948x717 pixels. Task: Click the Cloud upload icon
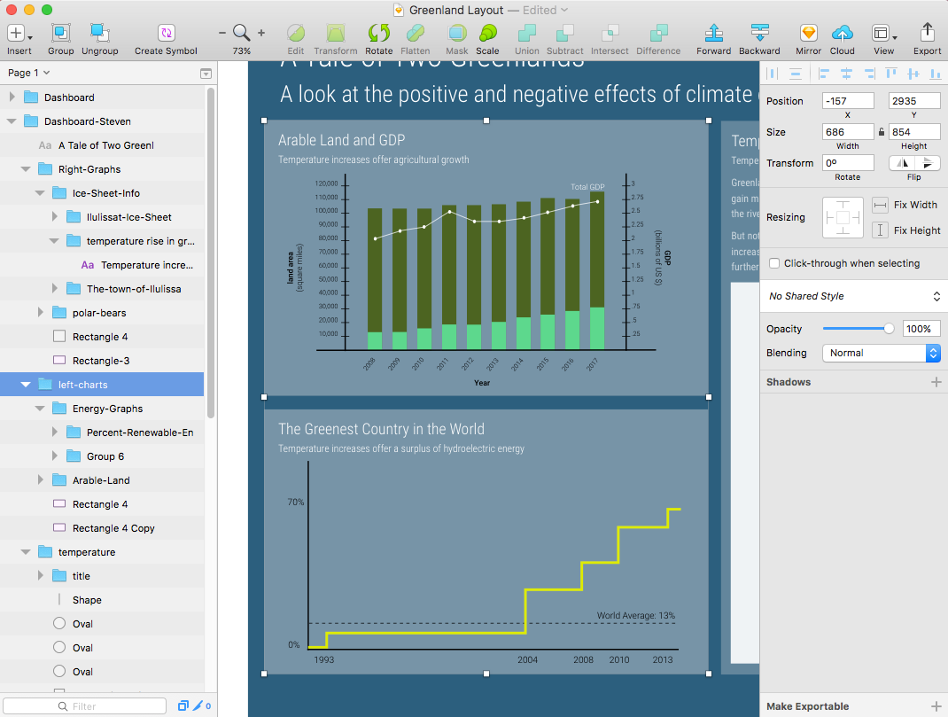pyautogui.click(x=842, y=34)
